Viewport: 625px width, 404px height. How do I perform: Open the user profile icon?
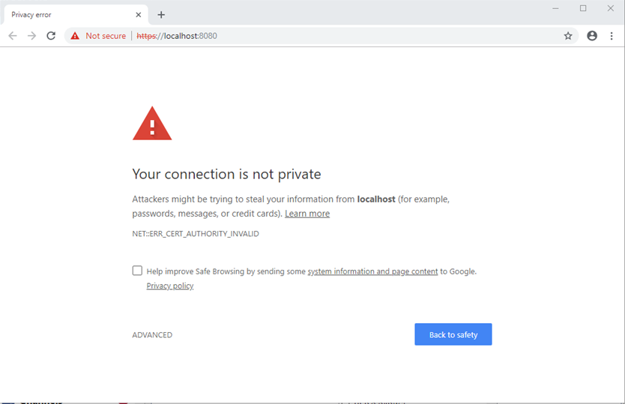click(x=592, y=36)
